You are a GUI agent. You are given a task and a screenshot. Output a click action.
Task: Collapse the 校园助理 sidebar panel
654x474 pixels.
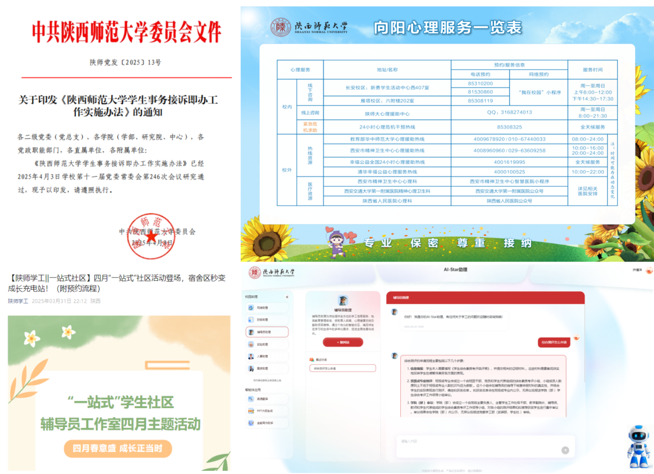287,297
